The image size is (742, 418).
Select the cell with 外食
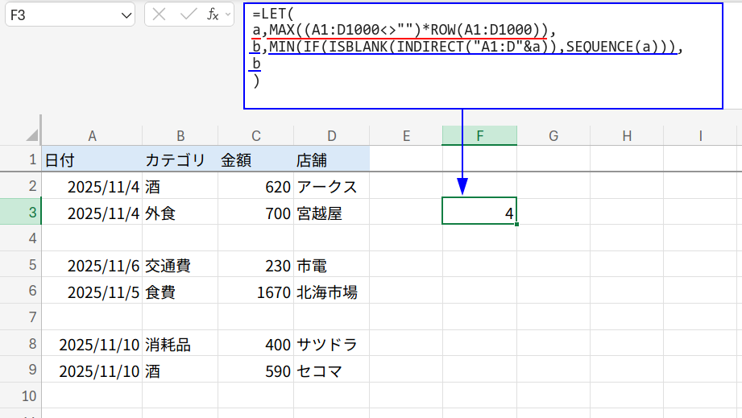180,213
